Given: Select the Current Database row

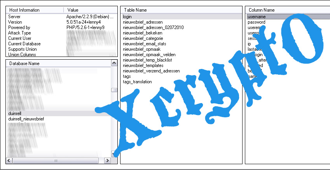Looking at the screenshot, I should click(24, 44).
